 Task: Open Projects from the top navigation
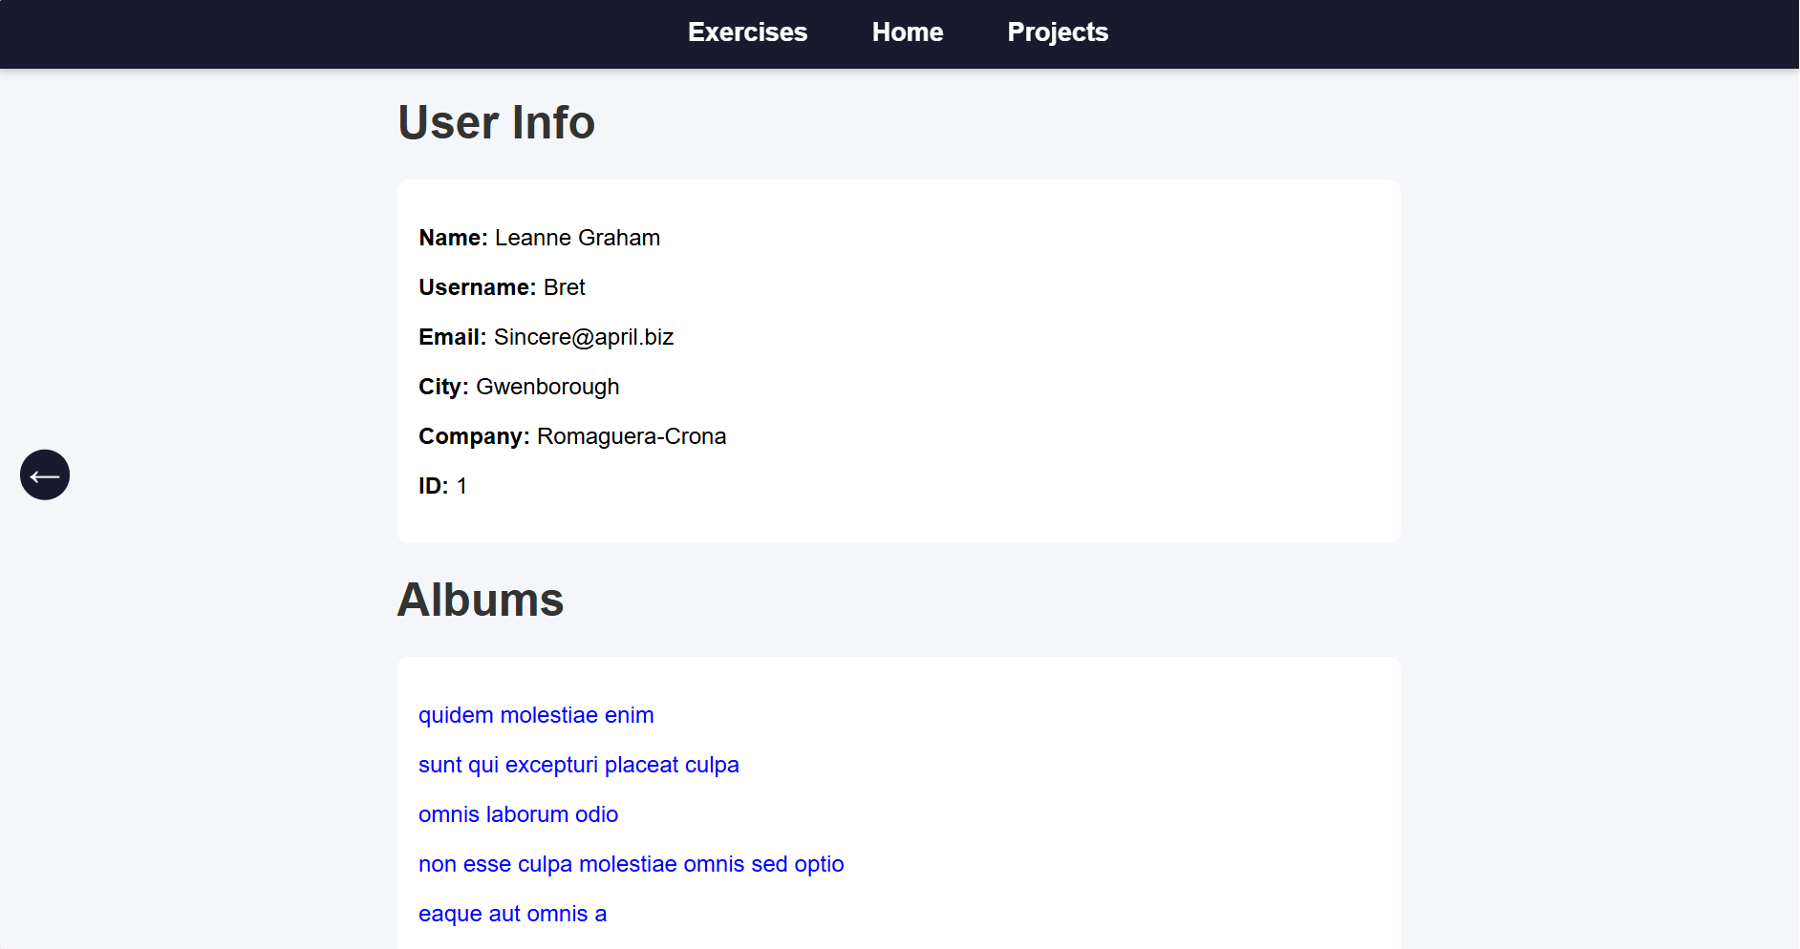1057,32
